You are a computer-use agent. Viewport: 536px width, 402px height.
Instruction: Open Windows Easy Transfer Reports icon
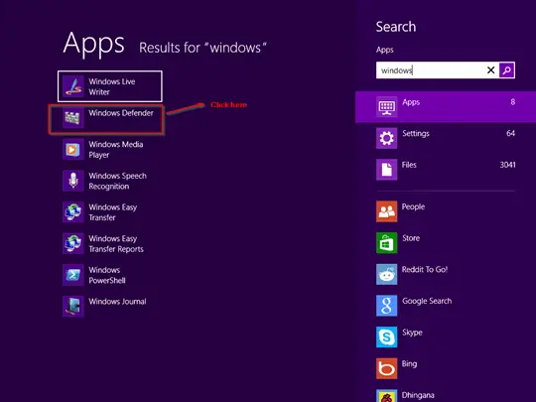73,244
